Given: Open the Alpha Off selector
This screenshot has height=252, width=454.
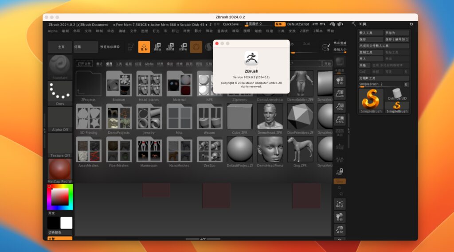Looking at the screenshot, I should pos(60,119).
